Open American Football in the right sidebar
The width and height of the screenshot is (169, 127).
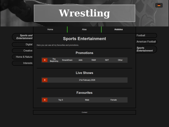pos(146,42)
